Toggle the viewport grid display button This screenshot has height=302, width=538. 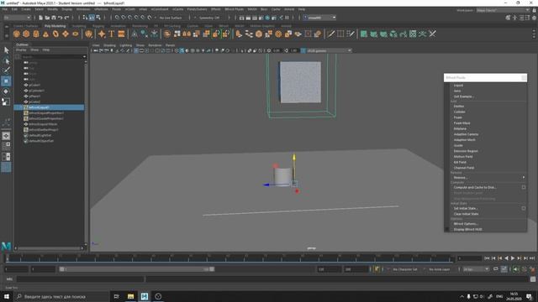coord(136,50)
